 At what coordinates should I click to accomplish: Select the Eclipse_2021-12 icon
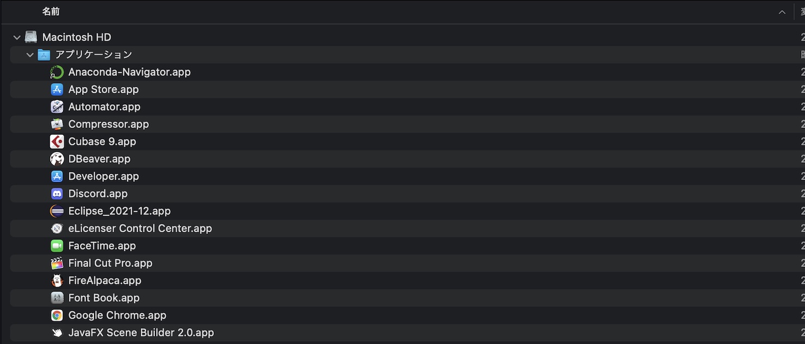click(x=57, y=211)
